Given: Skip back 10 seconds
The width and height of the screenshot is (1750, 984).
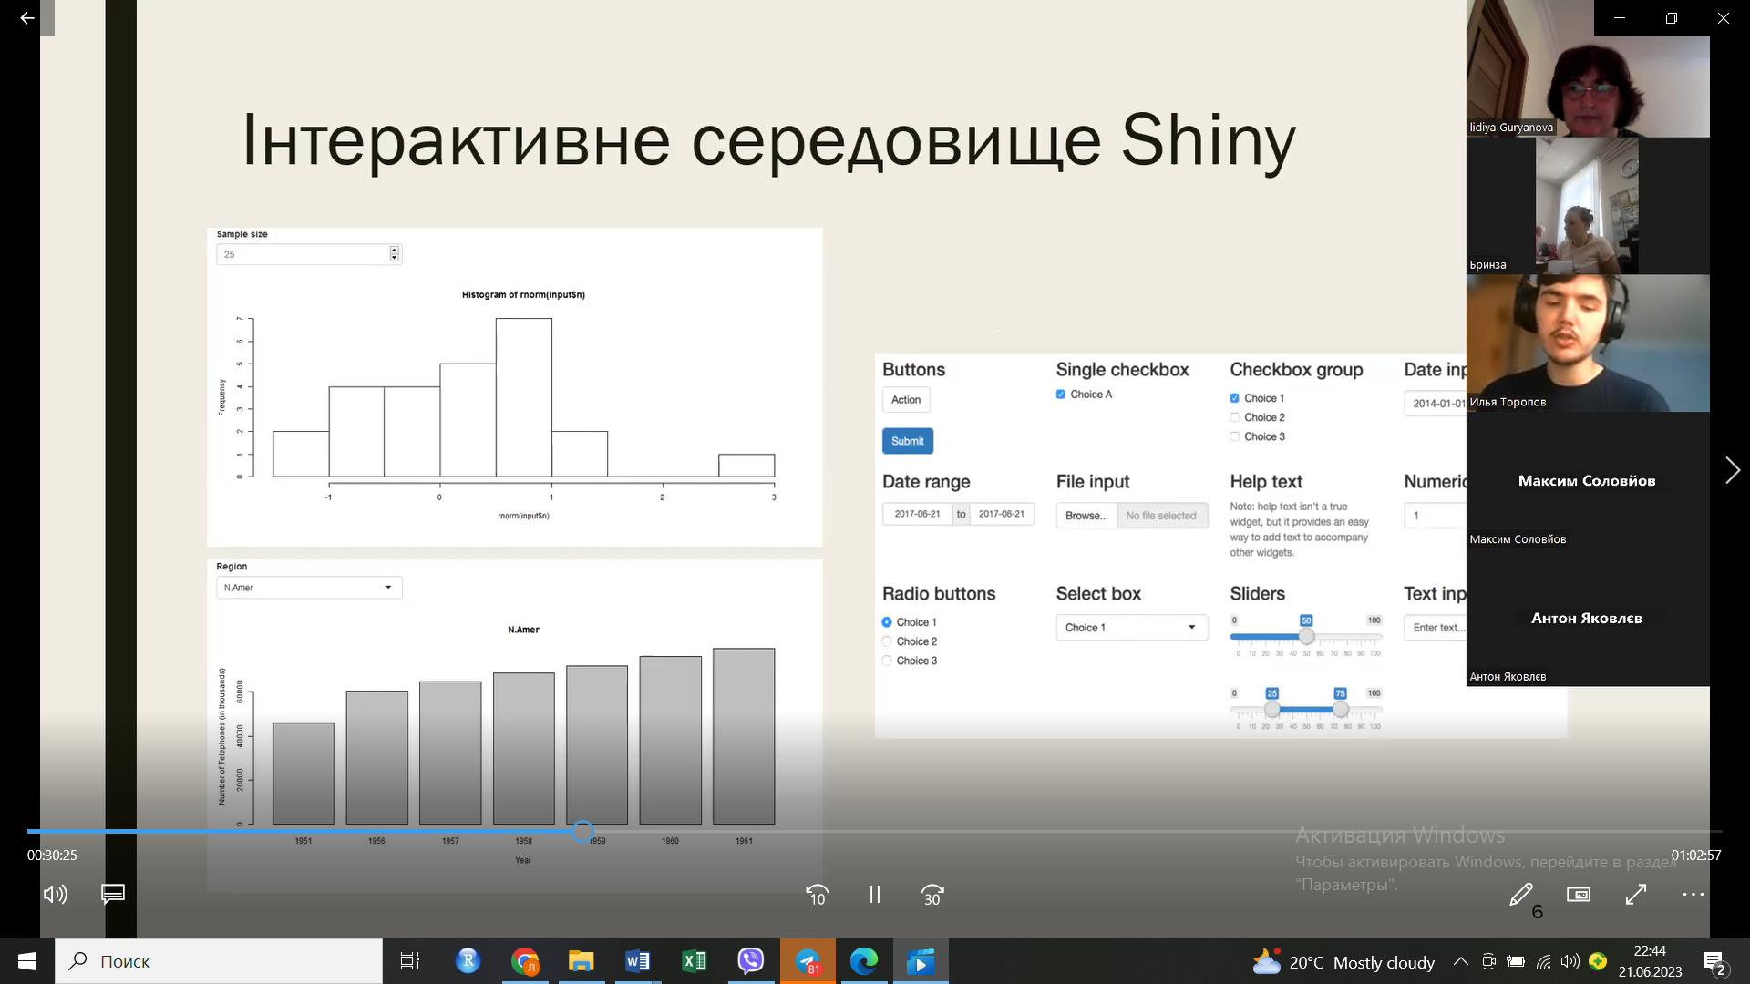Looking at the screenshot, I should 817,896.
